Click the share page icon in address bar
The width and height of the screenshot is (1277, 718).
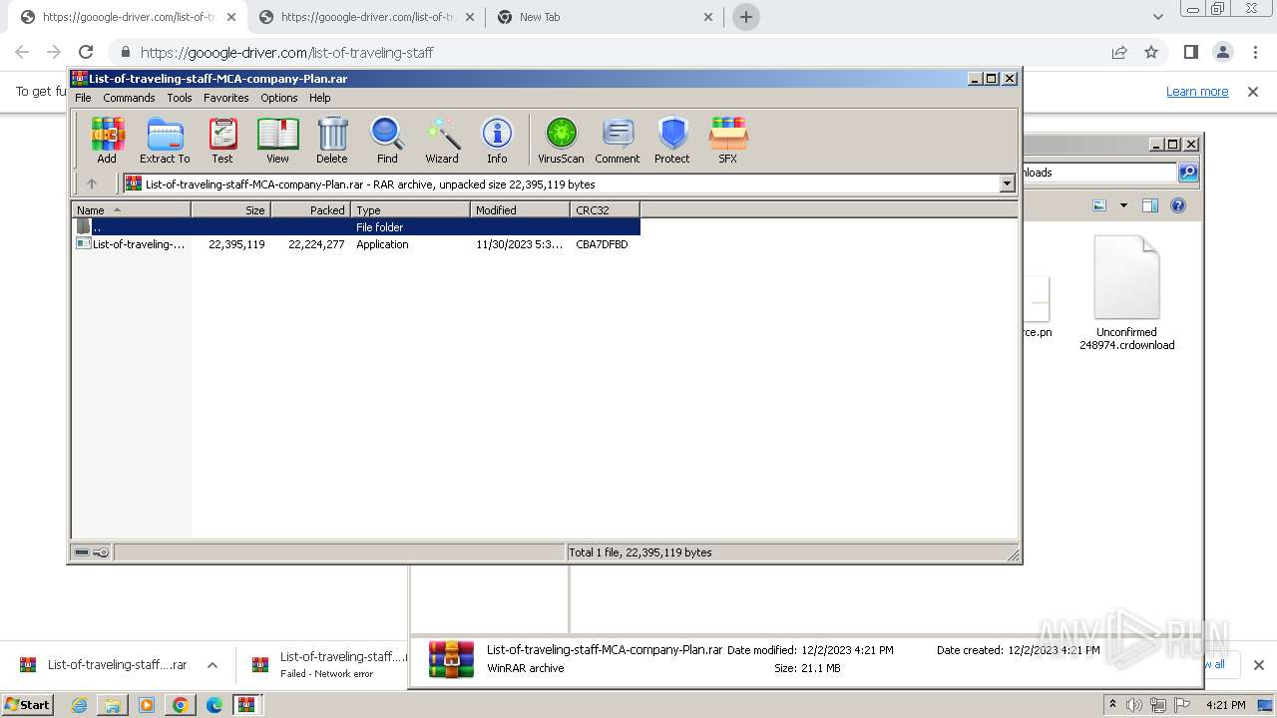(1119, 52)
